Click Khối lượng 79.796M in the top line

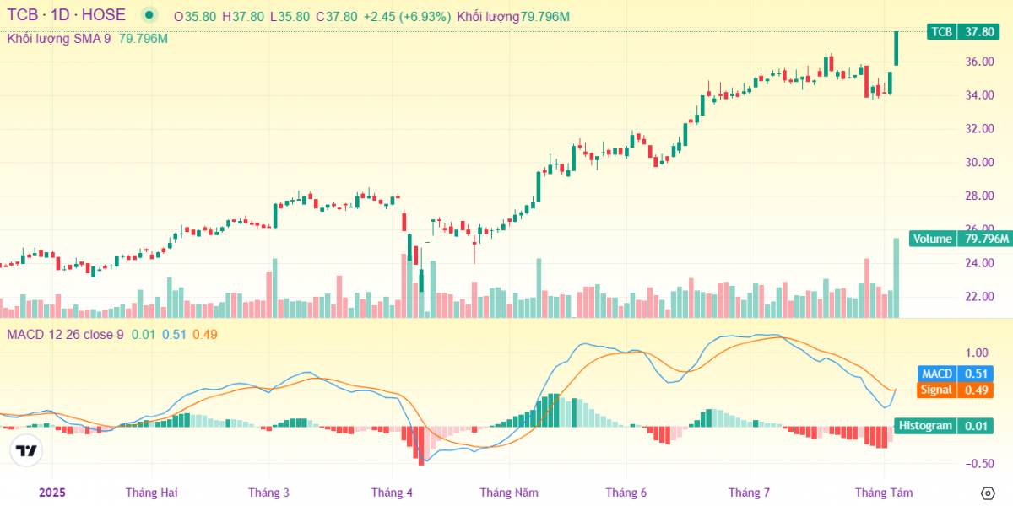(513, 17)
